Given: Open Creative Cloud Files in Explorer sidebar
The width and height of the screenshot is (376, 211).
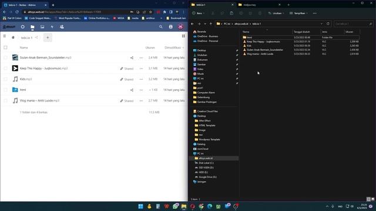Looking at the screenshot, I should 207,111.
